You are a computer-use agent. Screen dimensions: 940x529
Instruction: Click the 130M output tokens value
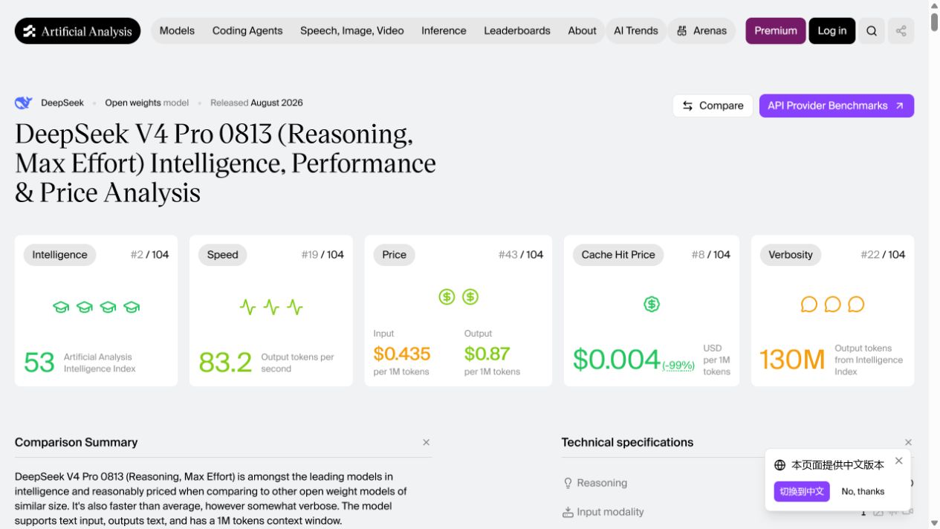click(792, 360)
